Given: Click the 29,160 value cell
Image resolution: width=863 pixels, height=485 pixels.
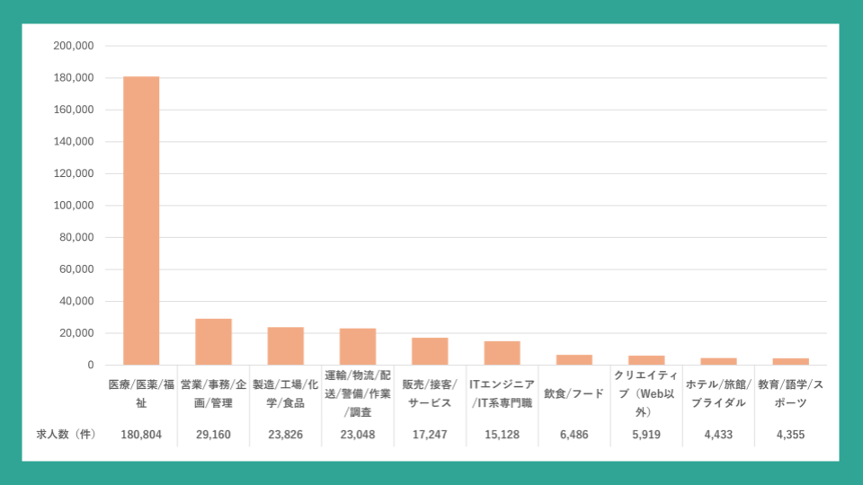Looking at the screenshot, I should [x=213, y=435].
